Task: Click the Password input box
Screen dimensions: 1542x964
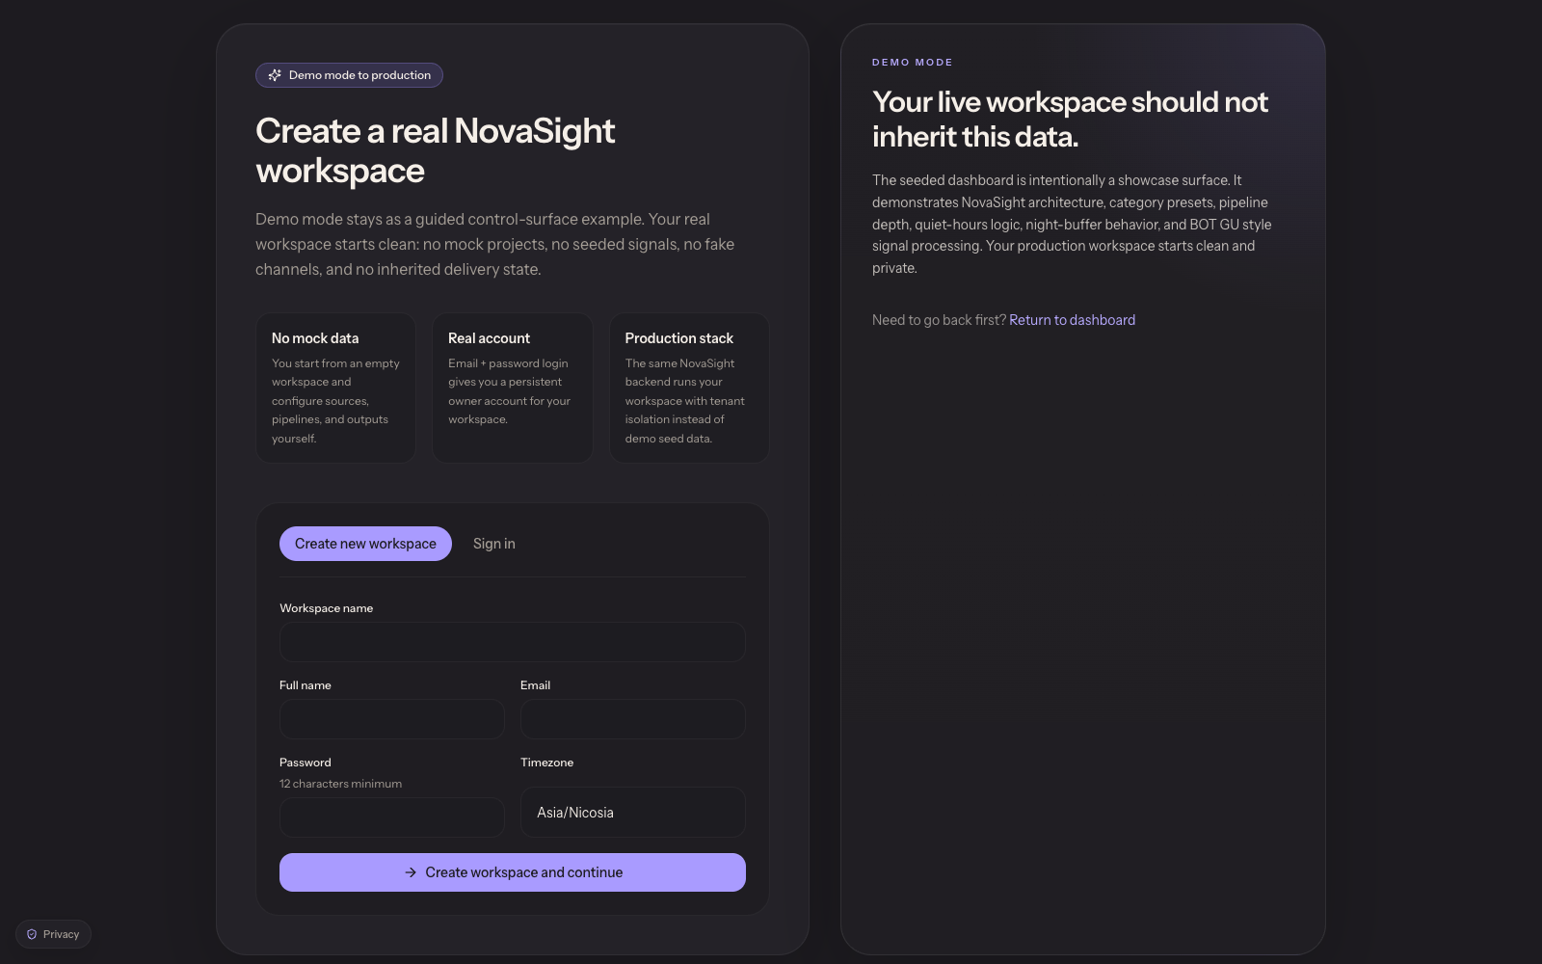Action: point(392,817)
